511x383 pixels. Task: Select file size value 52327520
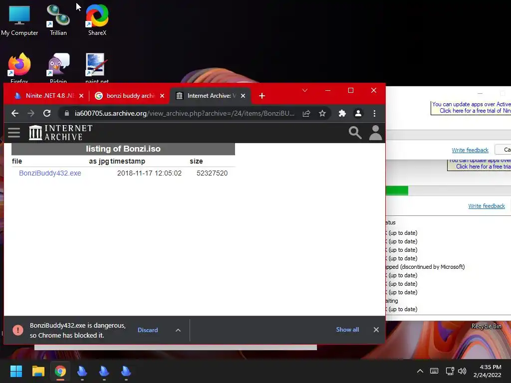(212, 173)
